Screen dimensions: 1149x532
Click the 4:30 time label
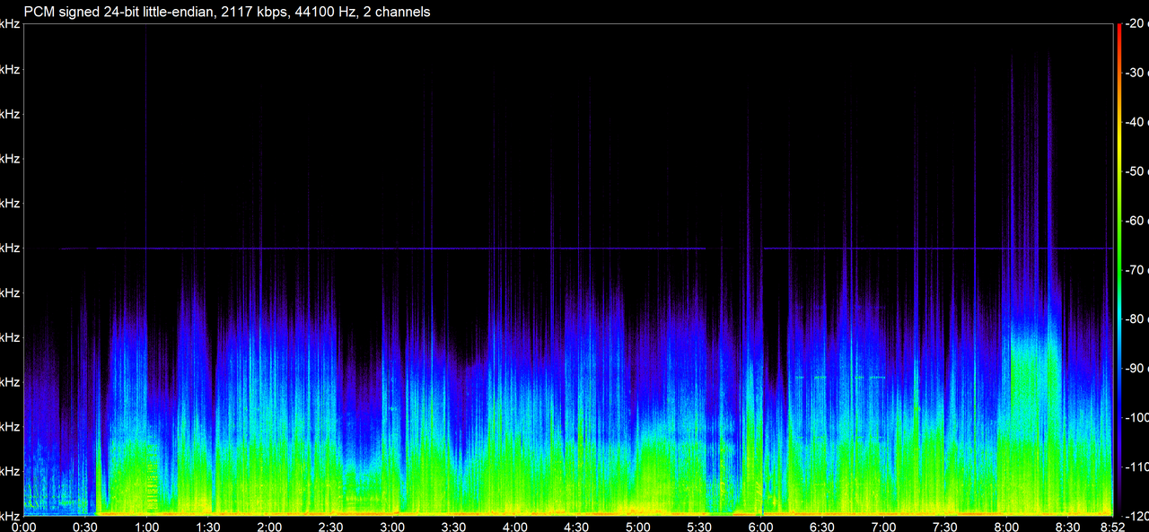(576, 526)
